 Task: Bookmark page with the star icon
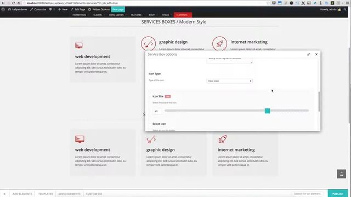268,3
